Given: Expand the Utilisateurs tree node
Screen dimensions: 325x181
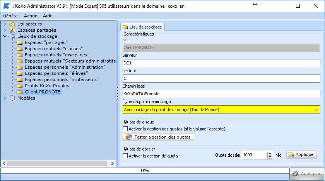Looking at the screenshot, I should coord(5,24).
